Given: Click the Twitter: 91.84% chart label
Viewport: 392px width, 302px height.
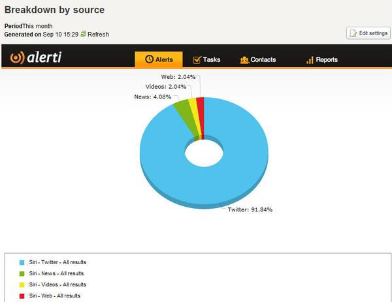Looking at the screenshot, I should (x=250, y=209).
